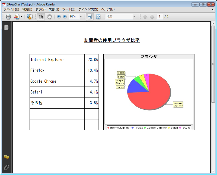
Task: Click the zoom out minus button
Action: [x=59, y=17]
